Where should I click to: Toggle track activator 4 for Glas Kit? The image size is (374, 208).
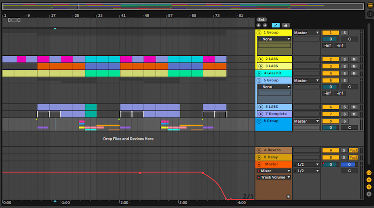pyautogui.click(x=331, y=74)
